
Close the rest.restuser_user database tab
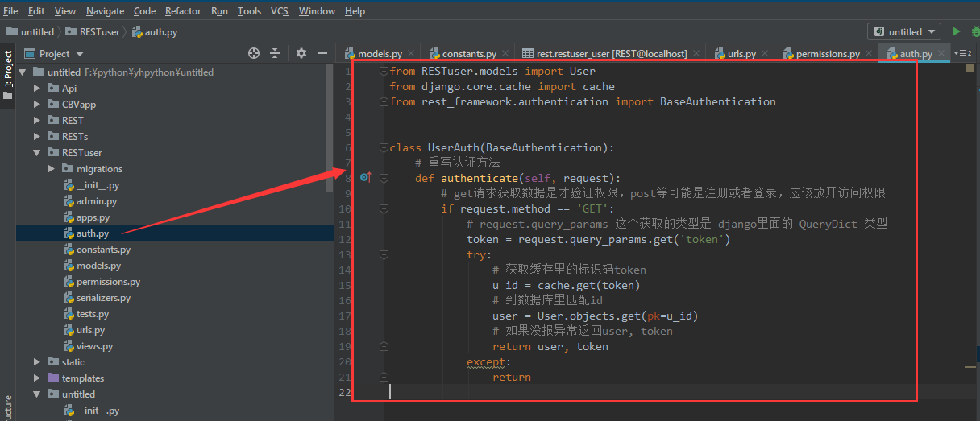(697, 54)
